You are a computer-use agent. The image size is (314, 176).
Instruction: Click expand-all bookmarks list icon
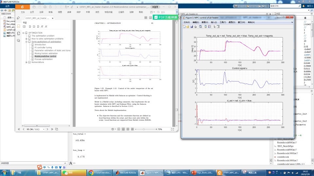(x=24, y=26)
